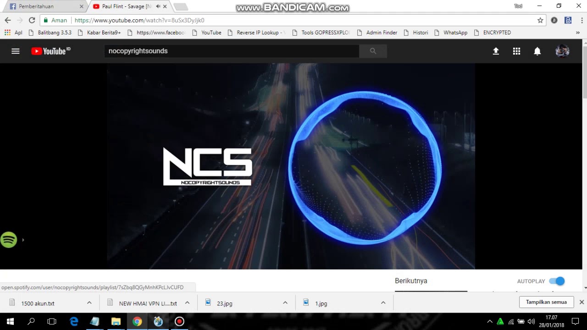Expand options for NEW HMA! VPN download
The height and width of the screenshot is (330, 587).
tap(187, 303)
